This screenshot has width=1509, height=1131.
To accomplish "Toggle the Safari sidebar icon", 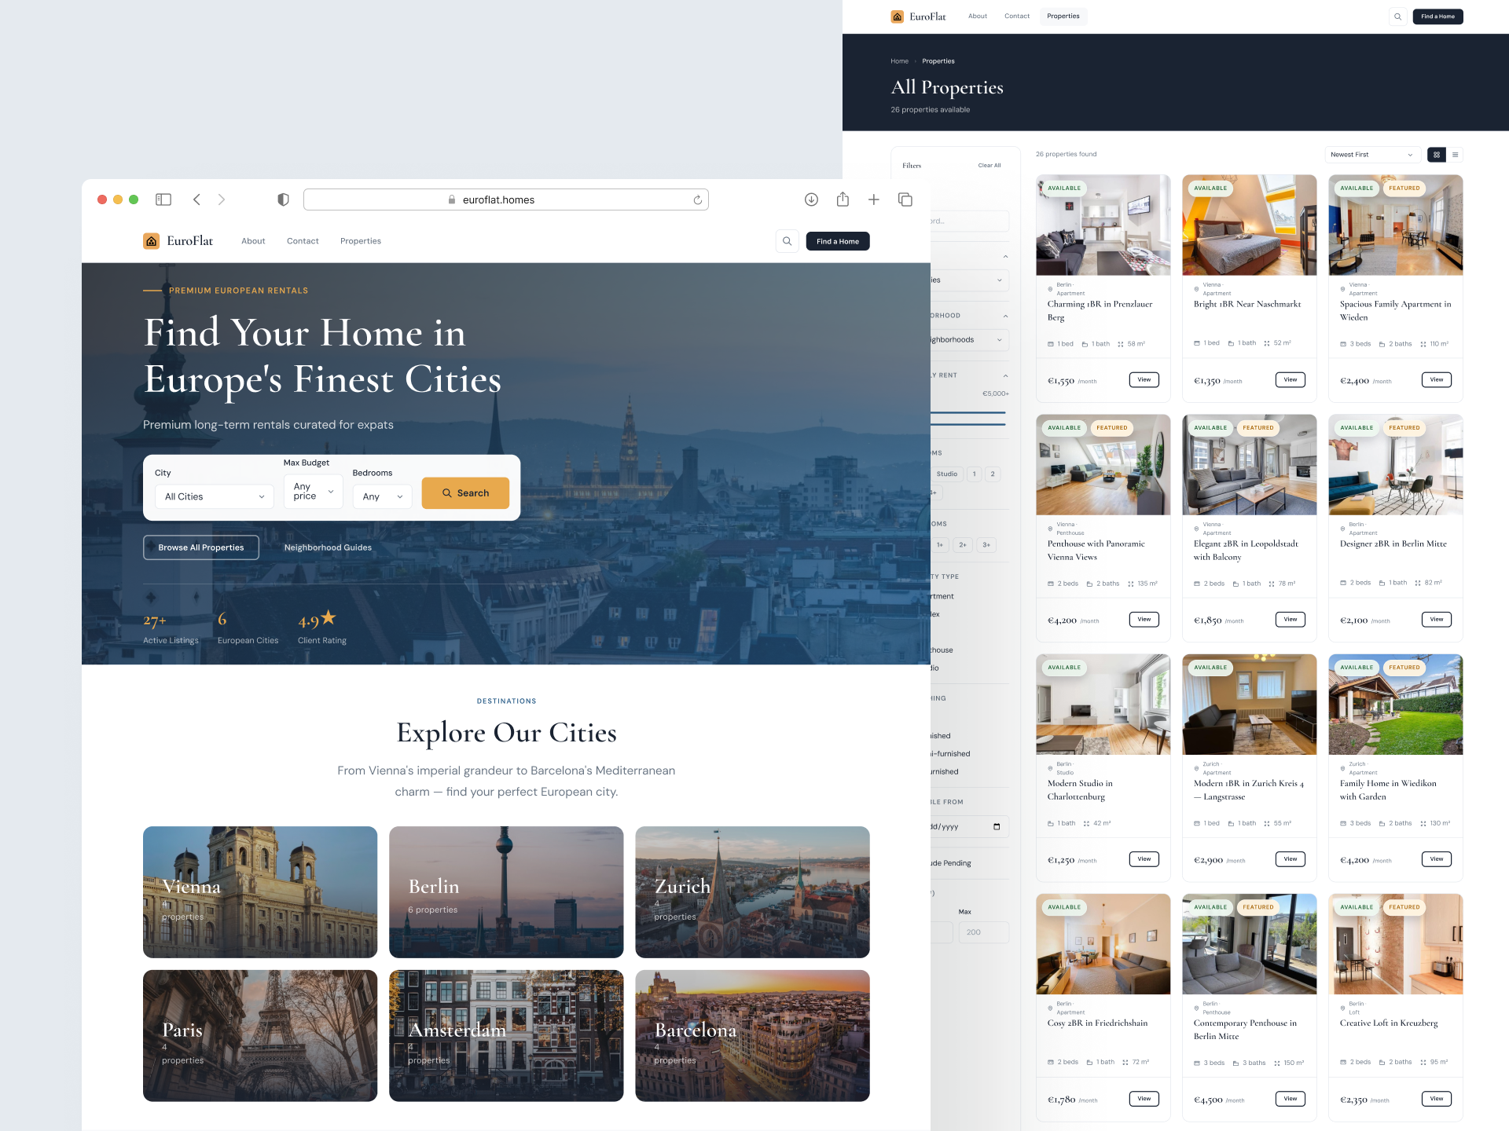I will coord(163,199).
